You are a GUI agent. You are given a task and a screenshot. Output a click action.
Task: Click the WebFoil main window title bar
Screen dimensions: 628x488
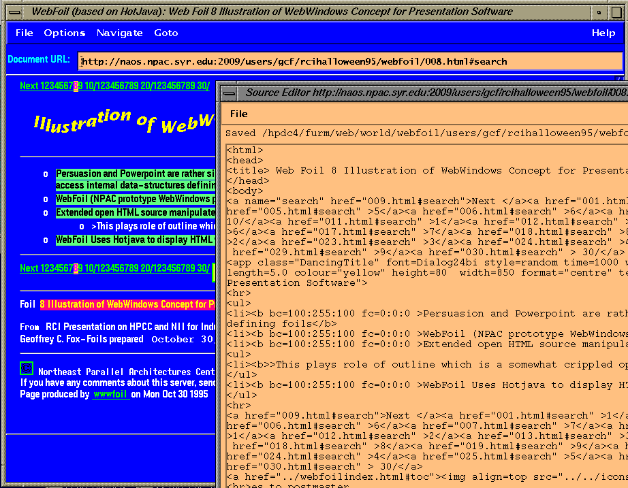(x=307, y=12)
